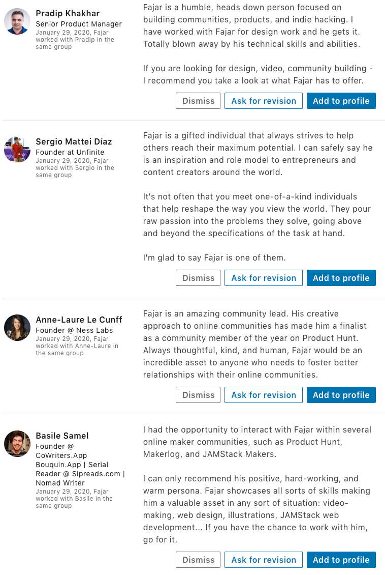Open Sergio Mattei Díaz's profile photo

point(17,150)
